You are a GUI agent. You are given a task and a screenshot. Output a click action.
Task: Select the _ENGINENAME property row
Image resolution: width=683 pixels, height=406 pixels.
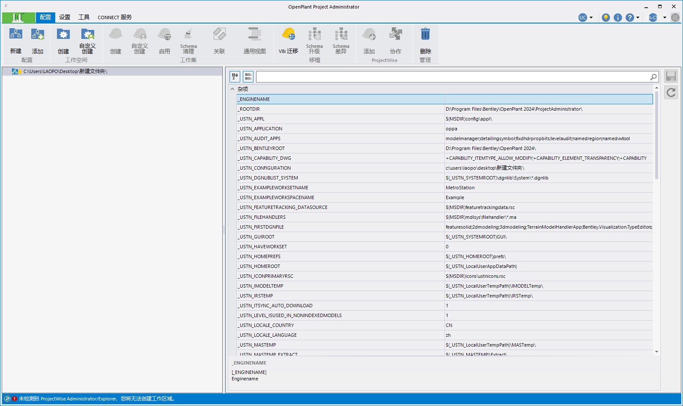(445, 99)
